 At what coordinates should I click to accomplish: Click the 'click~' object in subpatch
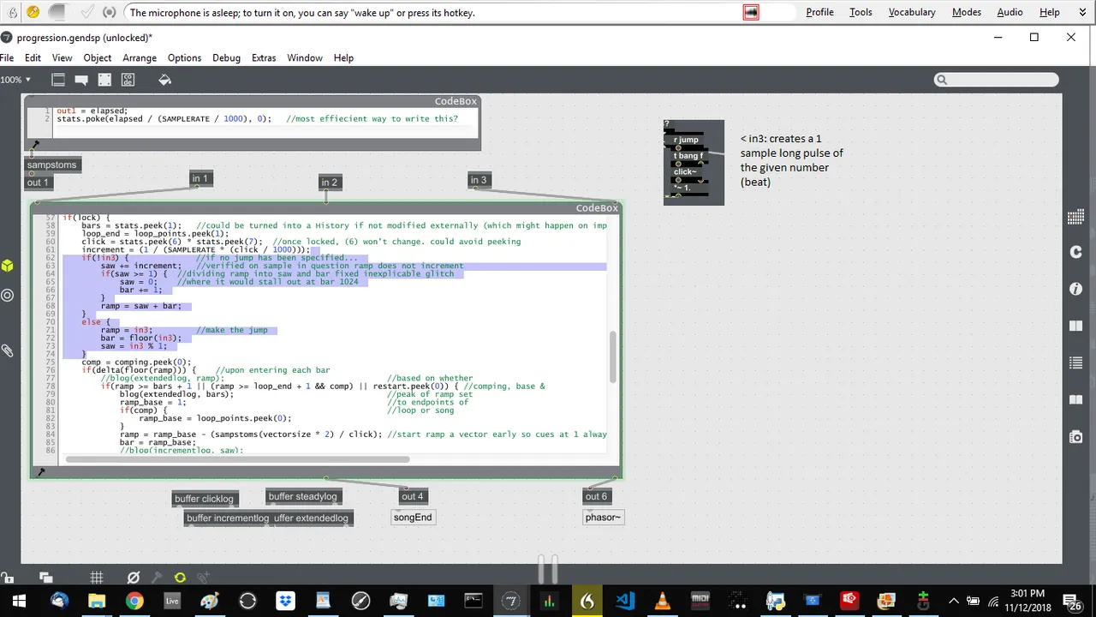(685, 171)
